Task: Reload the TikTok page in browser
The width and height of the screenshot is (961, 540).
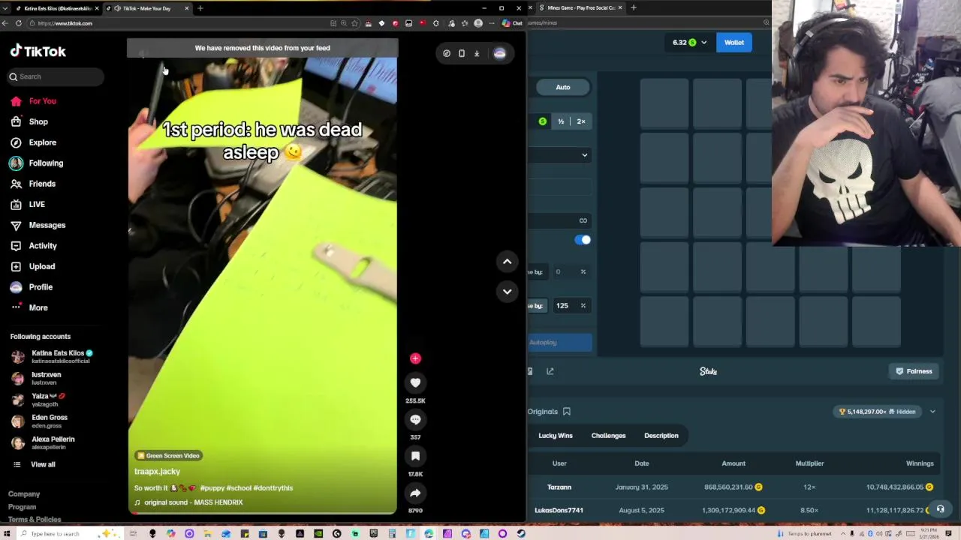Action: coord(19,23)
